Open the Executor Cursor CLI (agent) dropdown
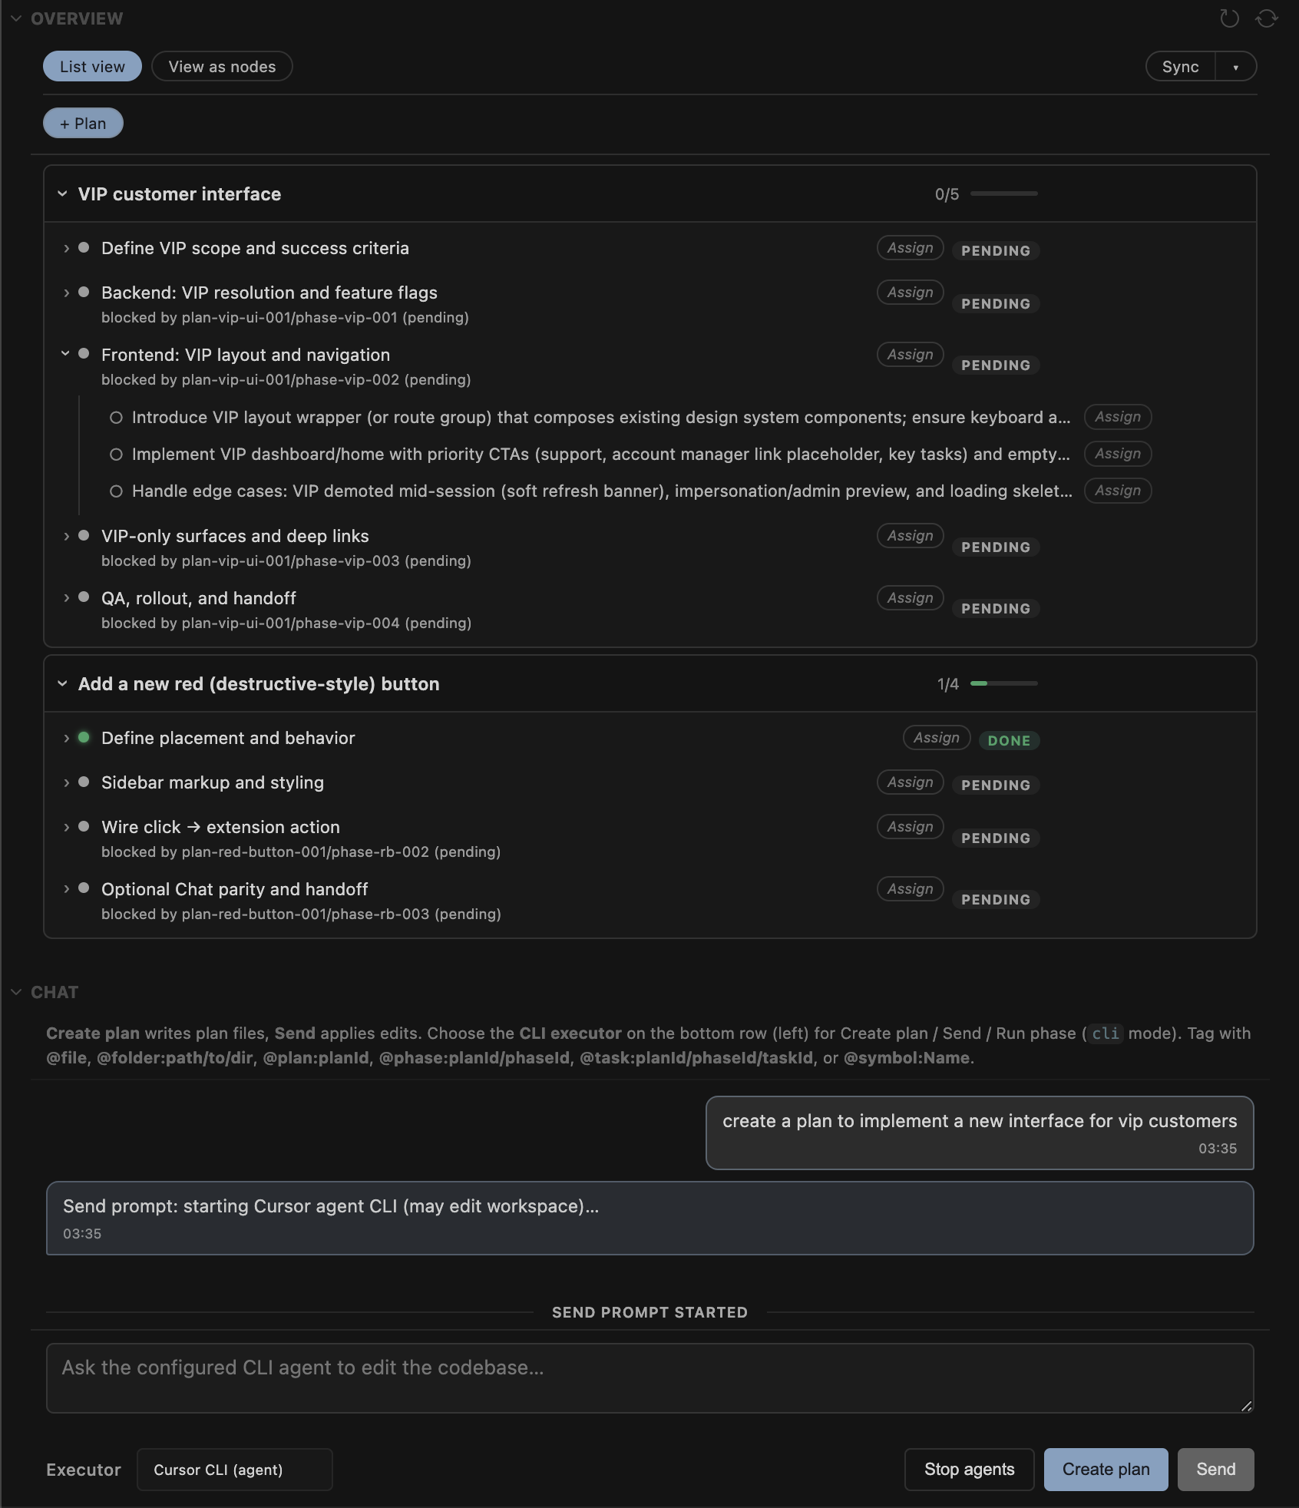The width and height of the screenshot is (1299, 1508). pos(234,1470)
